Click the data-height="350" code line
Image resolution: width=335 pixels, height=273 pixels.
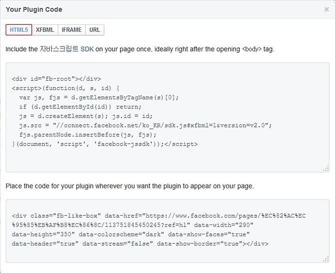pyautogui.click(x=131, y=234)
